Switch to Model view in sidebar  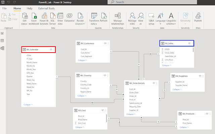(2, 48)
